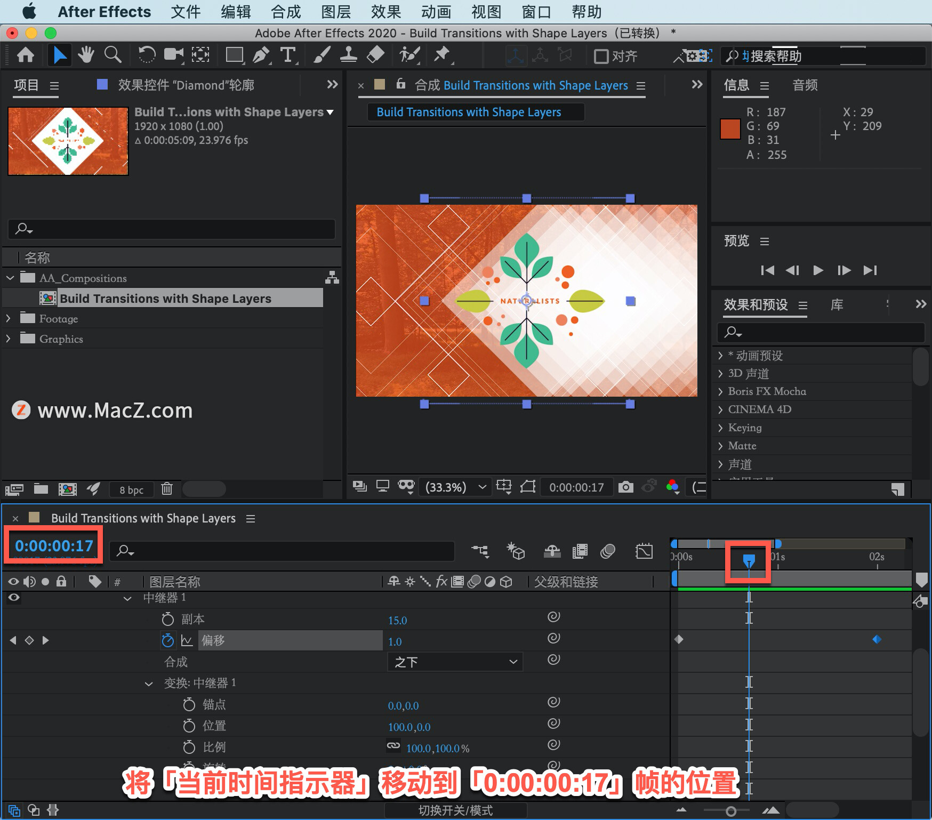Screen dimensions: 932x820
Task: Open the magnification 33.3% dropdown
Action: tap(454, 487)
